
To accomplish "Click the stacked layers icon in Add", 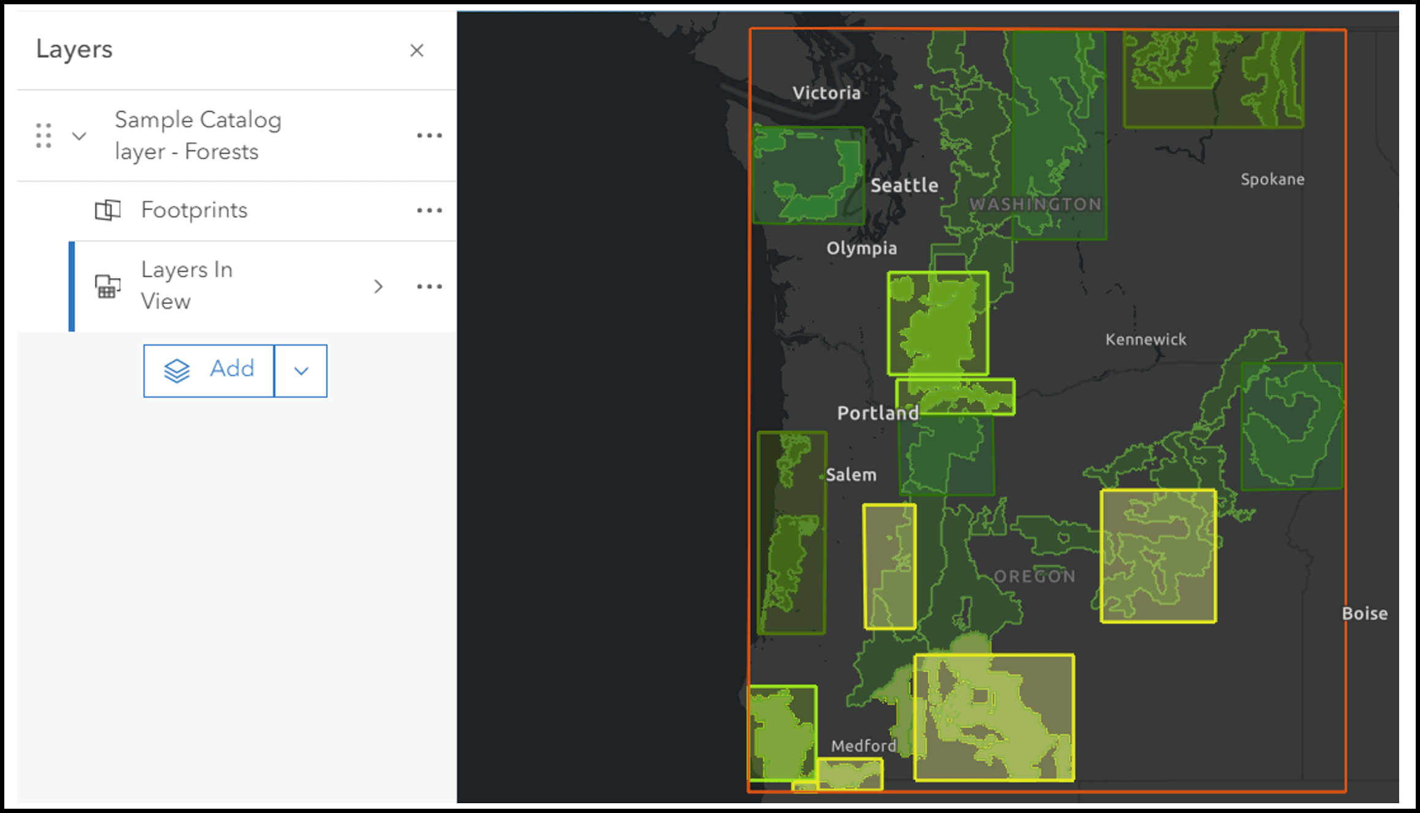I will (x=177, y=370).
